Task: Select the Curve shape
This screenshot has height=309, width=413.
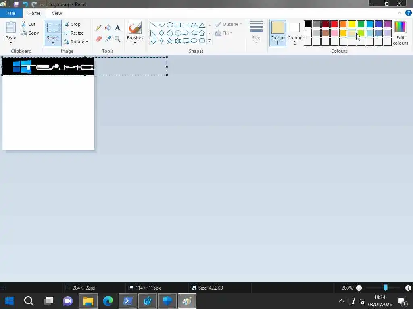Action: pos(161,25)
